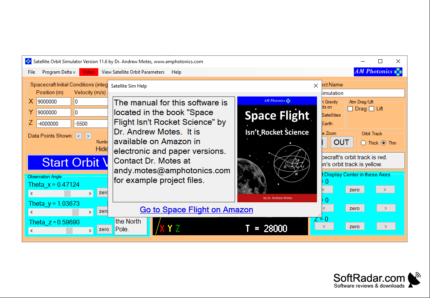
Task: Click the top display center right arrow
Action: (x=385, y=189)
